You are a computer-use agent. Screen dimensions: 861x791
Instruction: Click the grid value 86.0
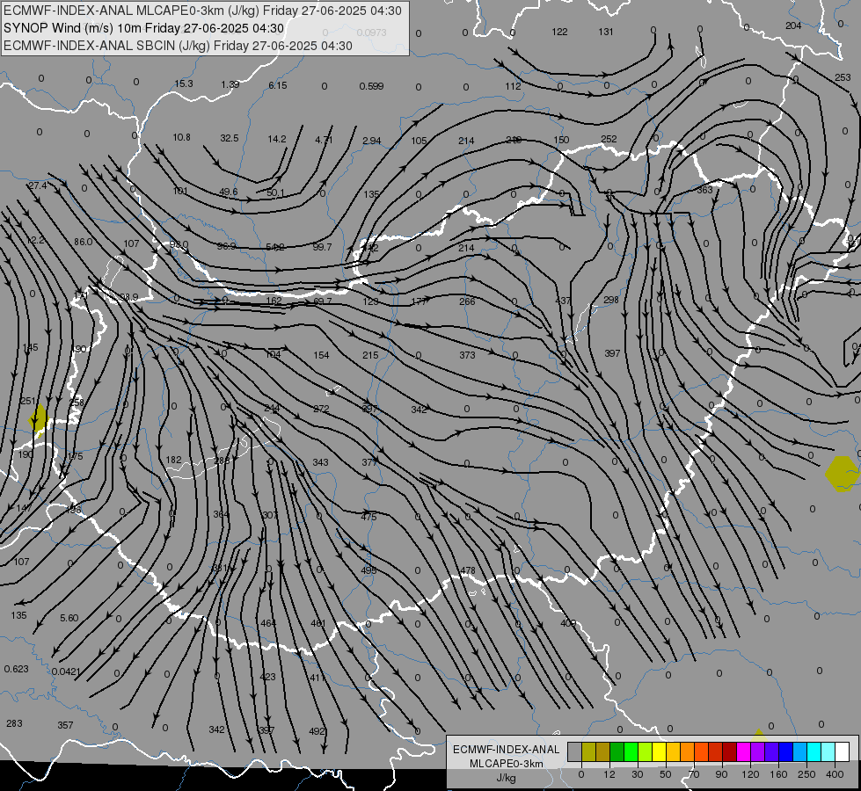pos(84,242)
